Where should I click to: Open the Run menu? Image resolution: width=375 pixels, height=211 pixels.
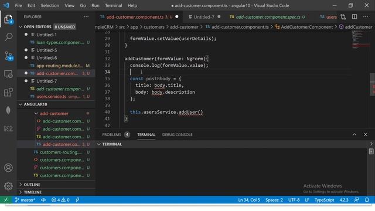(95, 5)
